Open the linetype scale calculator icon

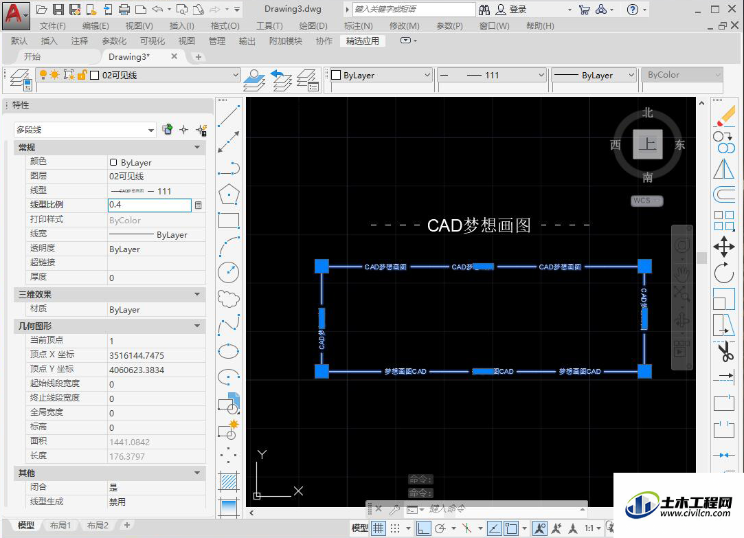[x=199, y=205]
